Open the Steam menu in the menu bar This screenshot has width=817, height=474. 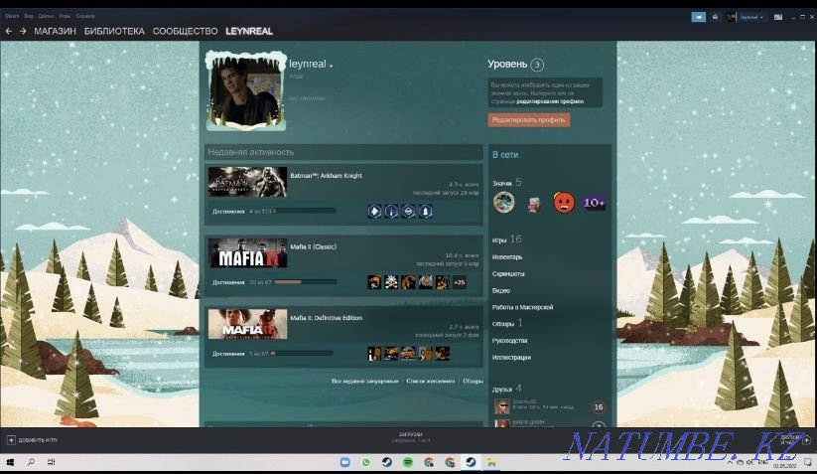[x=12, y=16]
